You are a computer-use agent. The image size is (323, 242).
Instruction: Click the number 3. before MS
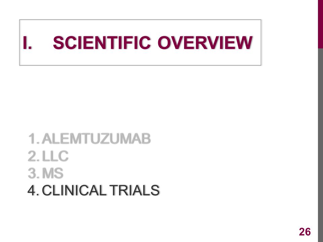(34, 173)
